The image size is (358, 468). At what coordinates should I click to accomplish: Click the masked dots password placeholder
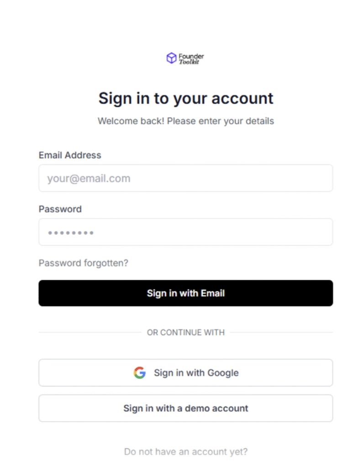pyautogui.click(x=71, y=233)
